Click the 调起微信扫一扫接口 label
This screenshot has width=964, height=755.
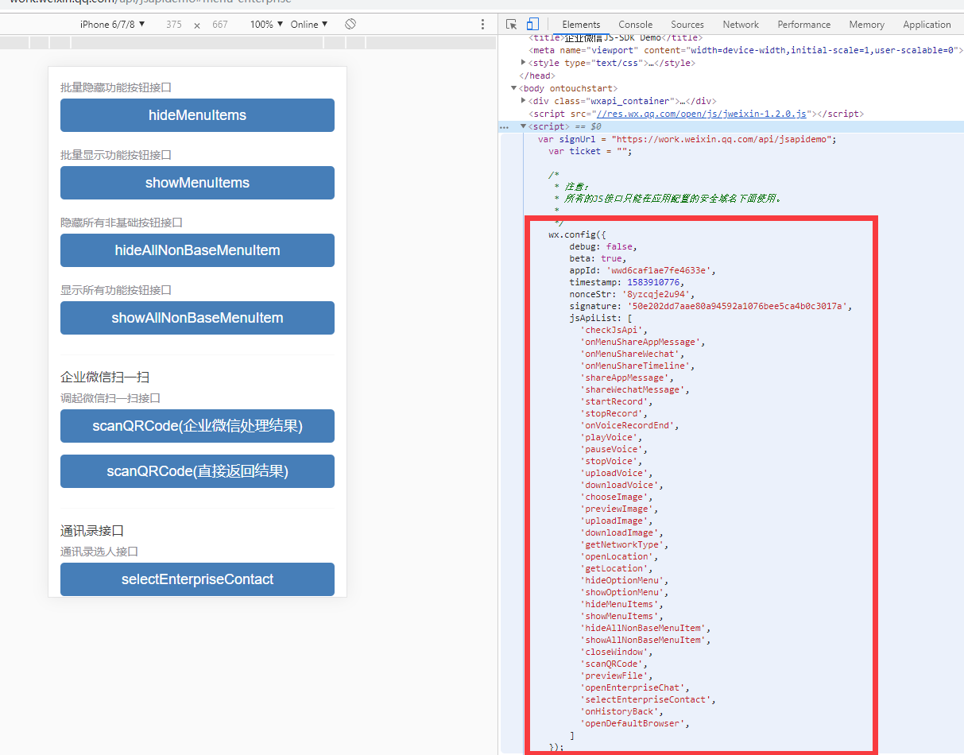pyautogui.click(x=110, y=398)
